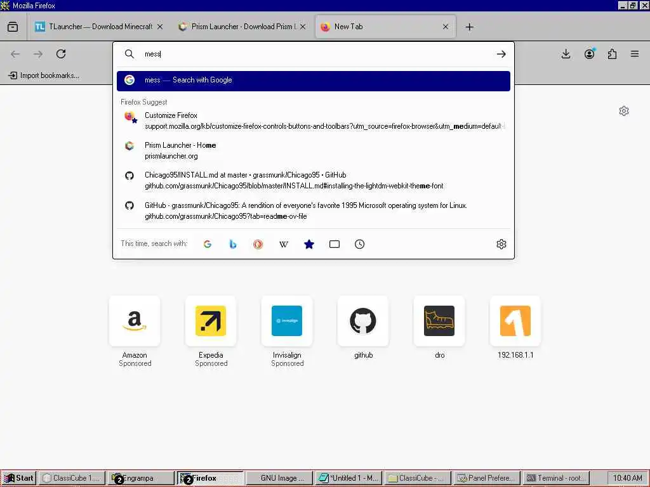Search this time with Wikipedia icon
650x487 pixels.
click(x=284, y=244)
